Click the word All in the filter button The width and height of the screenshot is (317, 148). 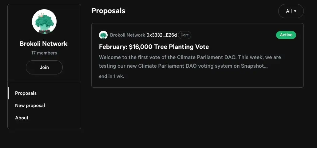[x=289, y=11]
